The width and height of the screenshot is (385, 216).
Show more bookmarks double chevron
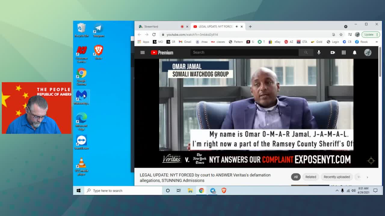pos(376,42)
